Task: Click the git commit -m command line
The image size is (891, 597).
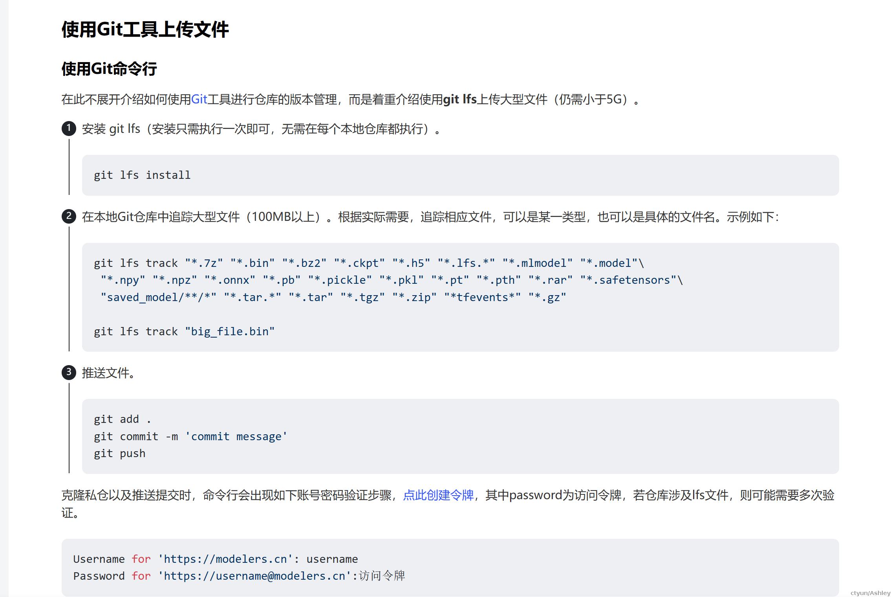Action: (190, 437)
